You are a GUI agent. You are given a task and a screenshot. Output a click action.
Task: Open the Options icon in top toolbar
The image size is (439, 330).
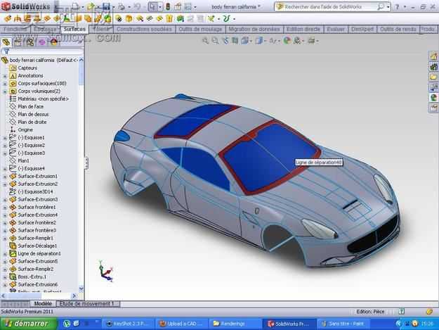tap(188, 6)
